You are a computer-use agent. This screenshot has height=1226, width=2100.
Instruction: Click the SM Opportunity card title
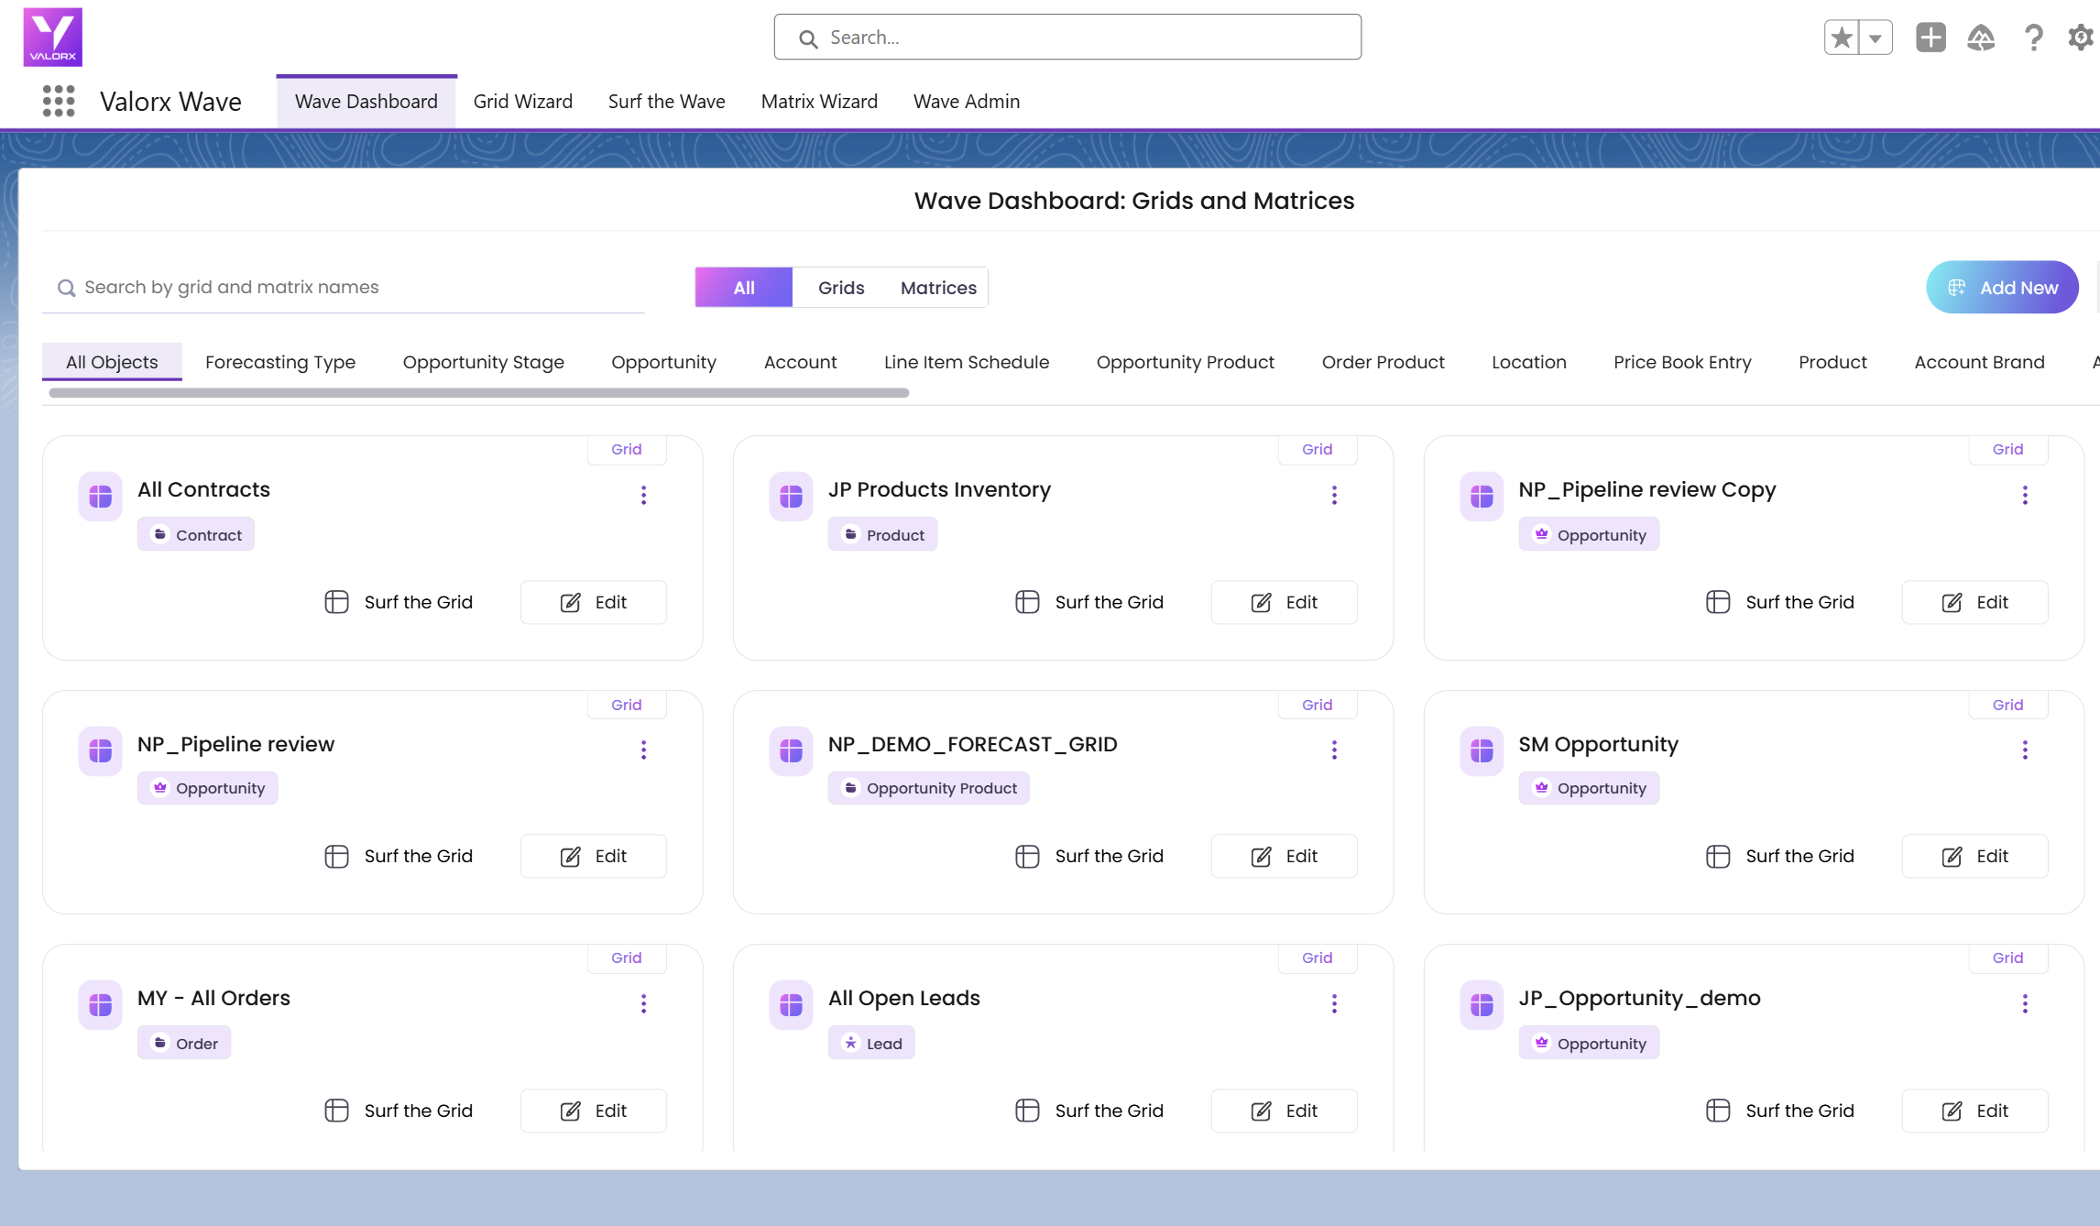pyautogui.click(x=1599, y=744)
